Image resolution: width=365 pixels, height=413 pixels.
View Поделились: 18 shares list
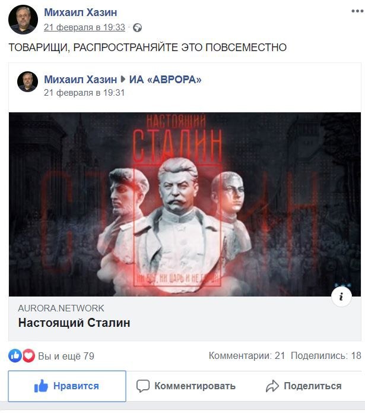click(326, 355)
